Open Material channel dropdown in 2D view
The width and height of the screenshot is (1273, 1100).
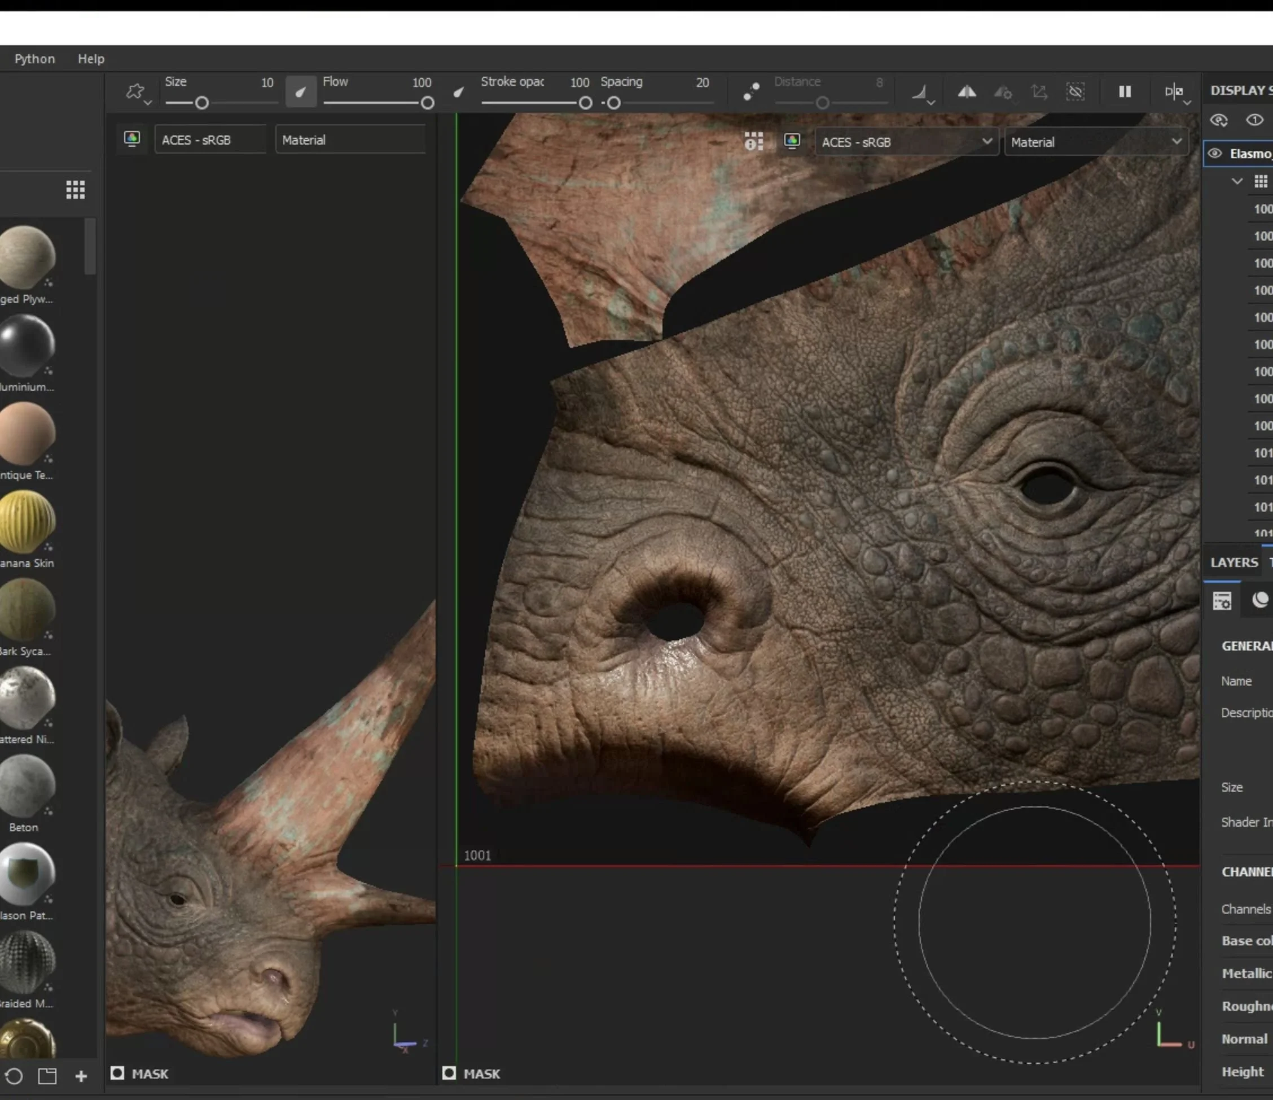(x=1095, y=142)
